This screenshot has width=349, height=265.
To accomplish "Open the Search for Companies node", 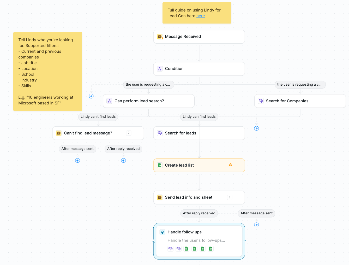I will (x=300, y=101).
